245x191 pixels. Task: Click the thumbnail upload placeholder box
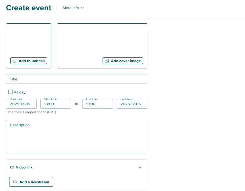pyautogui.click(x=29, y=40)
